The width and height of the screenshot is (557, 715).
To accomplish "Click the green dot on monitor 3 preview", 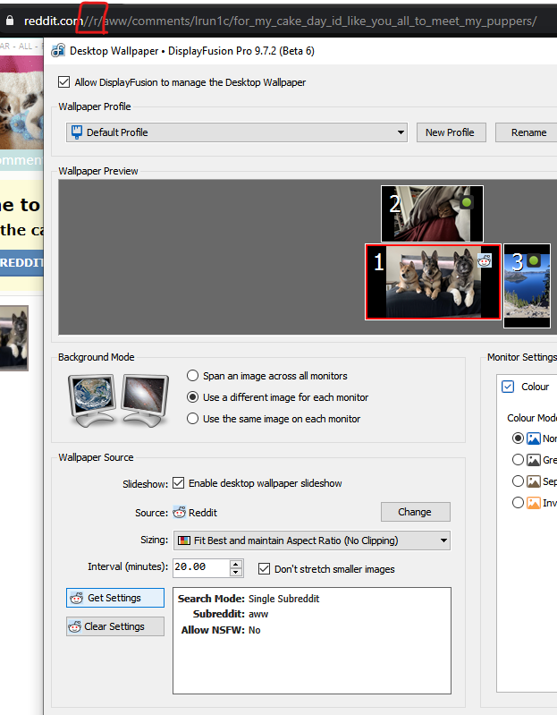I will (x=535, y=260).
